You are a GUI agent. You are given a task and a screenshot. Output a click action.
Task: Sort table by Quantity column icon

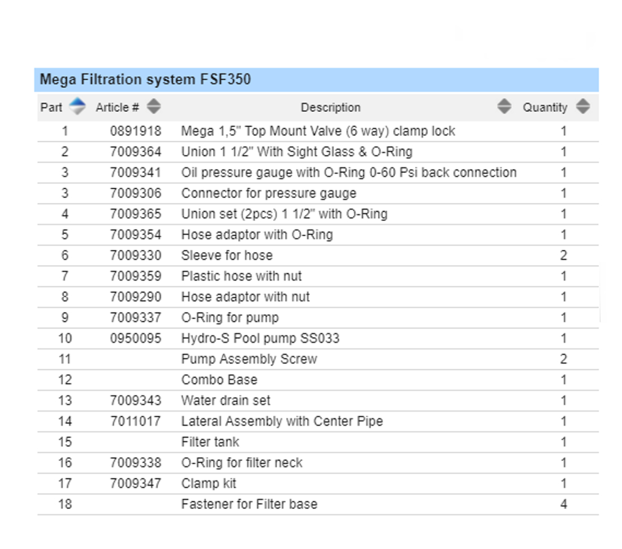583,106
